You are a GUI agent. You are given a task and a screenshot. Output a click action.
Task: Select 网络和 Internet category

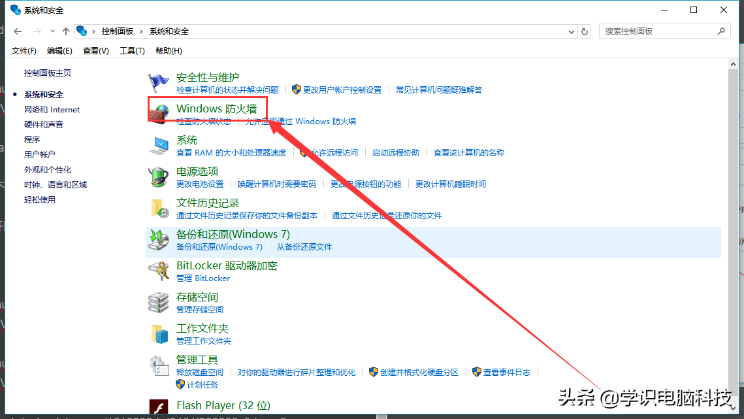coord(52,110)
